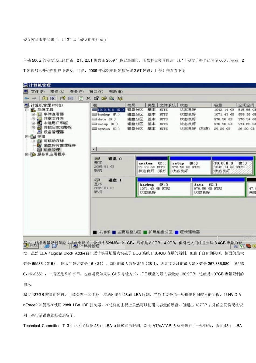The image size is (256, 363).
Task: Select the data (G:) partition block
Action: (218, 187)
